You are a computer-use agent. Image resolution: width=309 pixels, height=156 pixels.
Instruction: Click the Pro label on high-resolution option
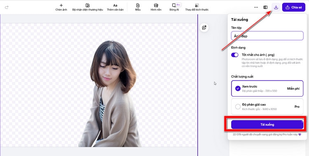tap(297, 106)
